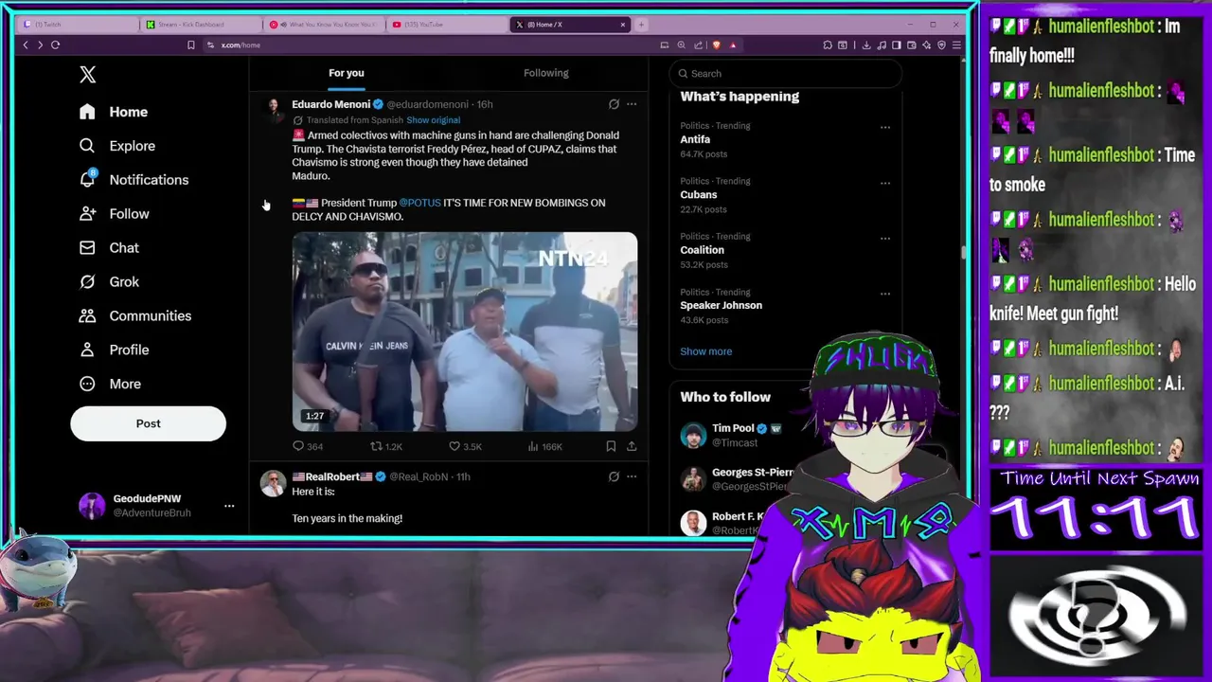Open GeodudePNW account options menu
1212x682 pixels.
pyautogui.click(x=229, y=506)
